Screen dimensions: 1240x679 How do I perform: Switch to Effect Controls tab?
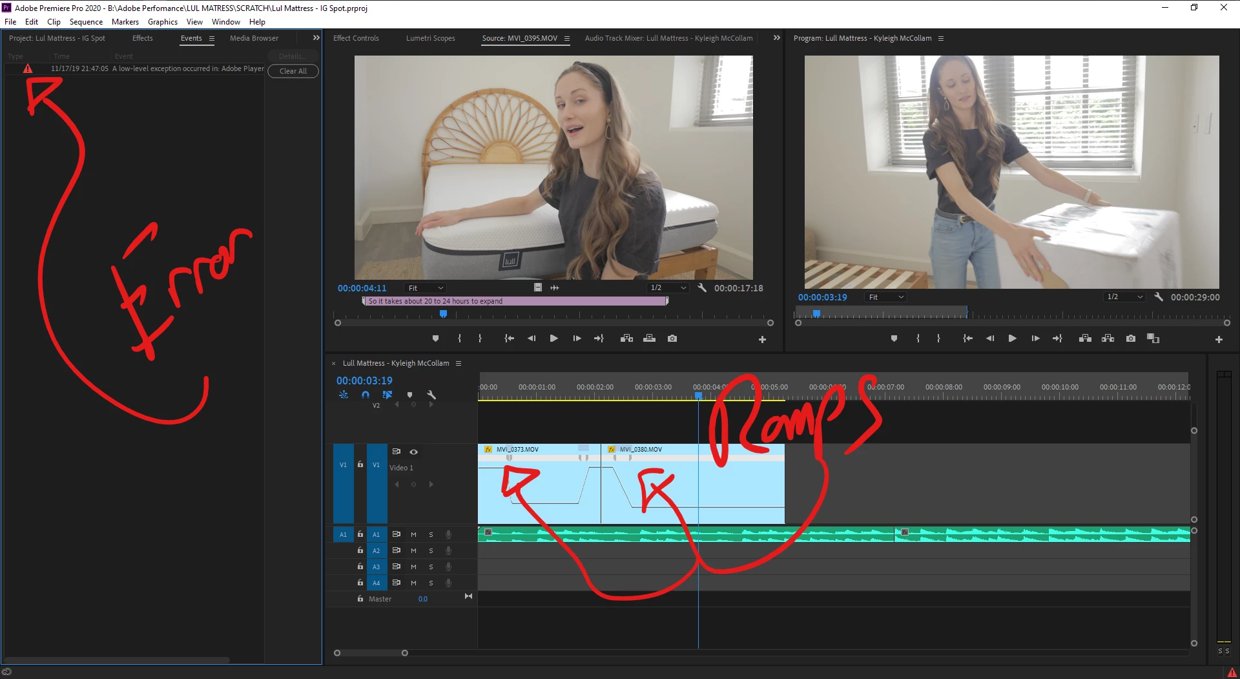tap(356, 38)
